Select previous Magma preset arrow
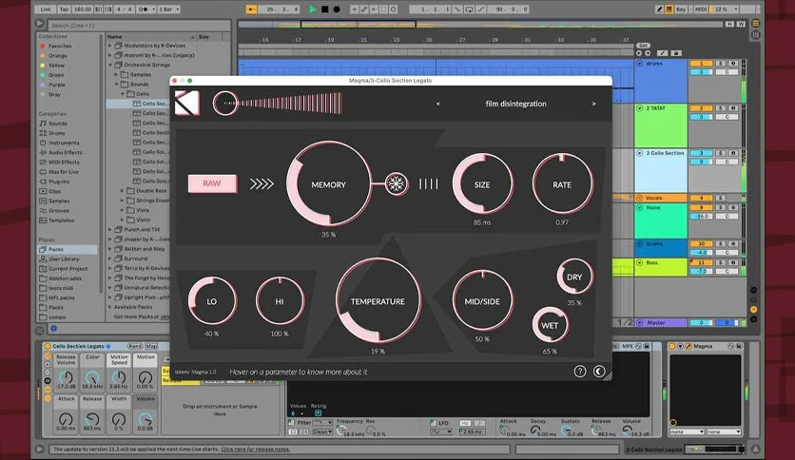Image resolution: width=795 pixels, height=460 pixels. point(438,104)
